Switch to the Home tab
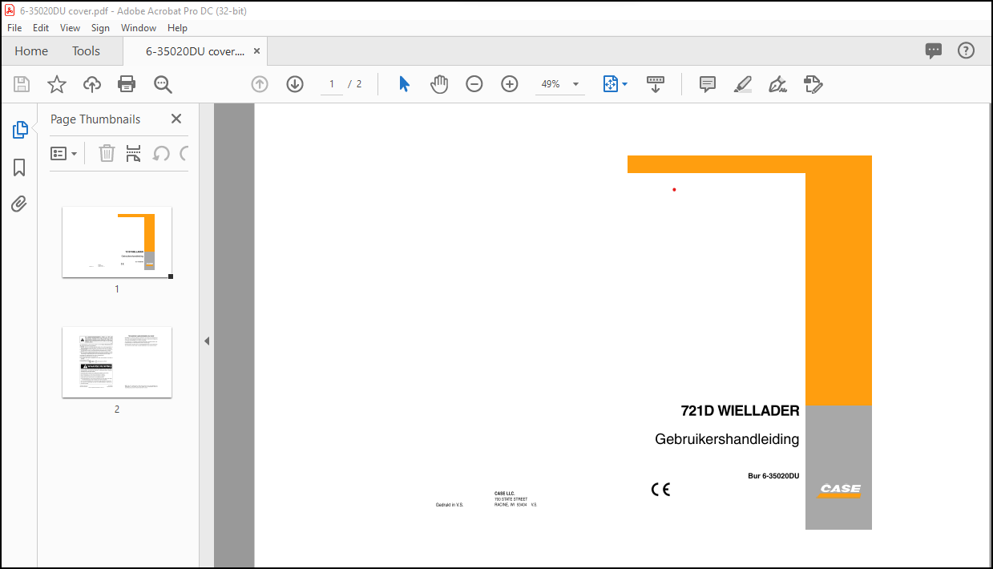 (x=31, y=50)
